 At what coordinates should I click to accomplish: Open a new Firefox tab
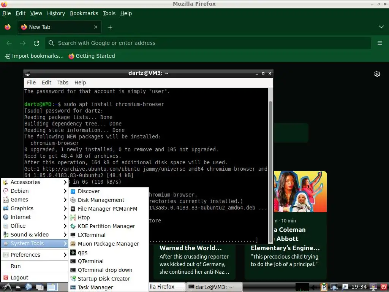pos(110,27)
